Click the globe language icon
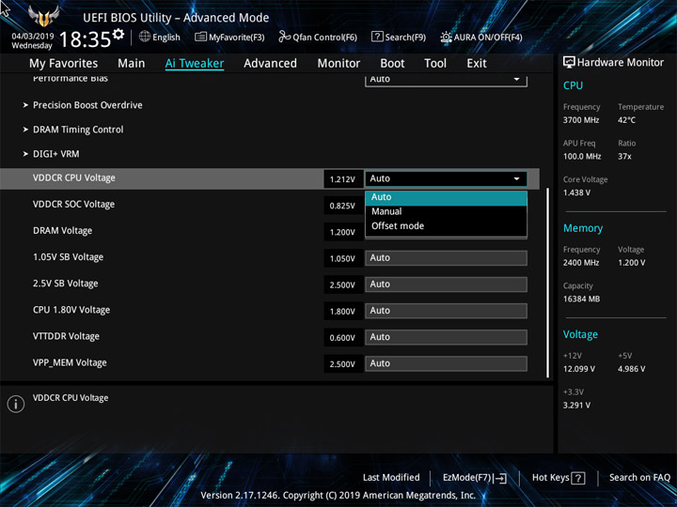The height and width of the screenshot is (507, 677). (x=145, y=37)
